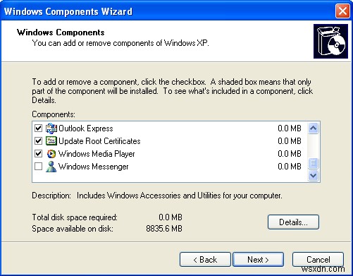The height and width of the screenshot is (276, 353).
Task: Click the Components list scrollbar thumb
Action: pos(314,163)
